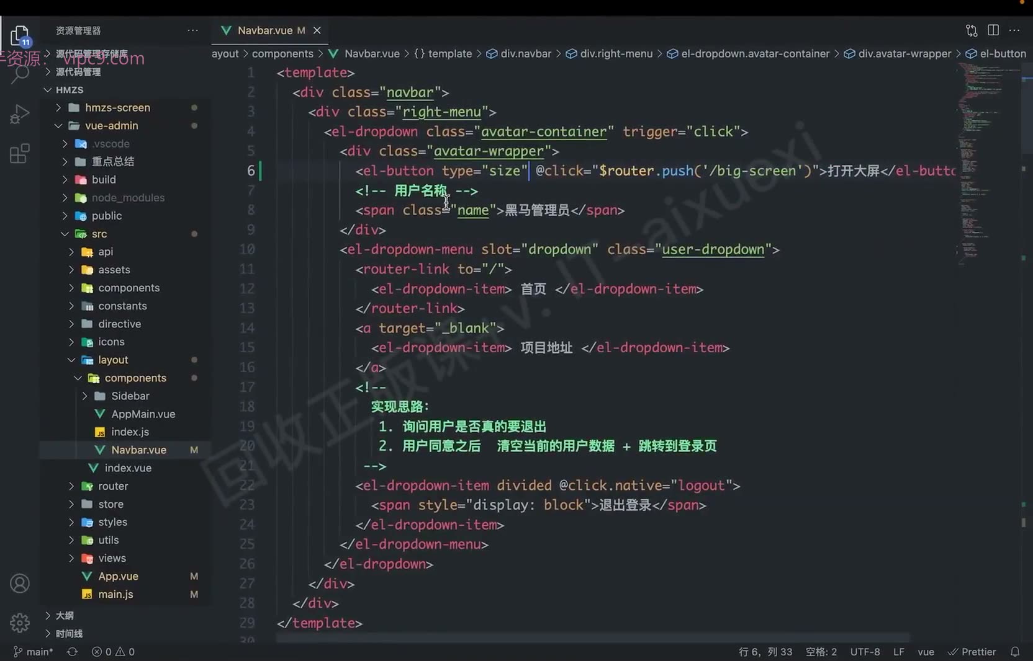Click the sync changes icon in status bar
The width and height of the screenshot is (1033, 661).
(x=73, y=652)
